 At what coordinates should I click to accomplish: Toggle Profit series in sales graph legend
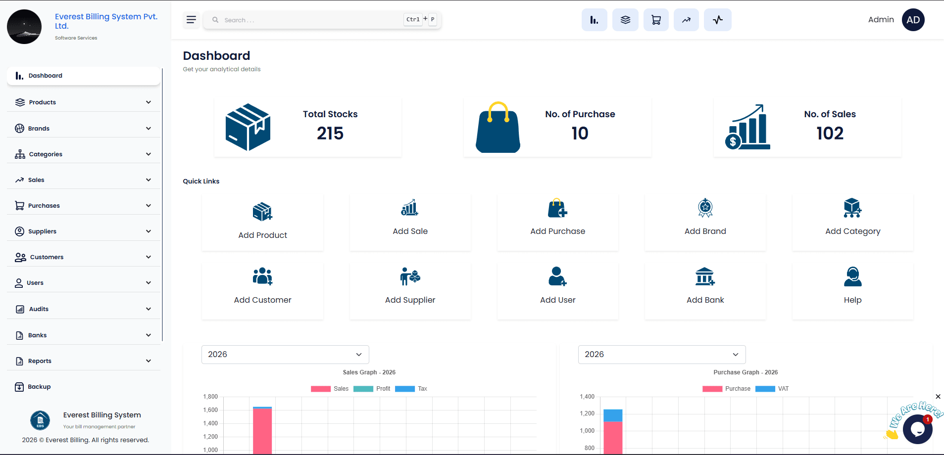click(x=372, y=389)
